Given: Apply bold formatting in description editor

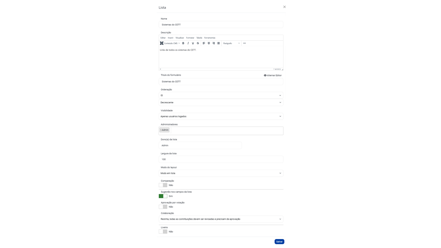Looking at the screenshot, I should [x=183, y=43].
